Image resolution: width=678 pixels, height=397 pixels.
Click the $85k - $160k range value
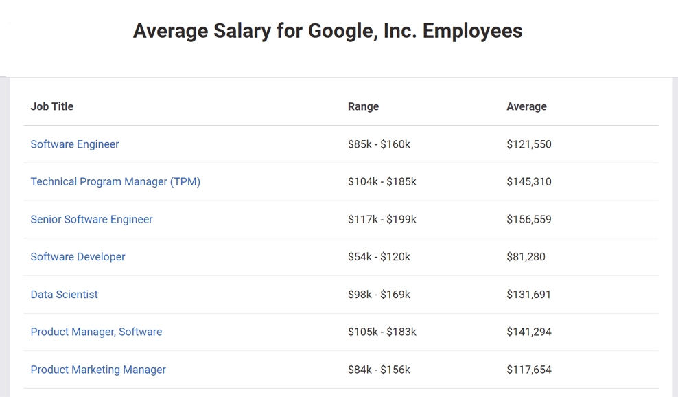click(378, 144)
